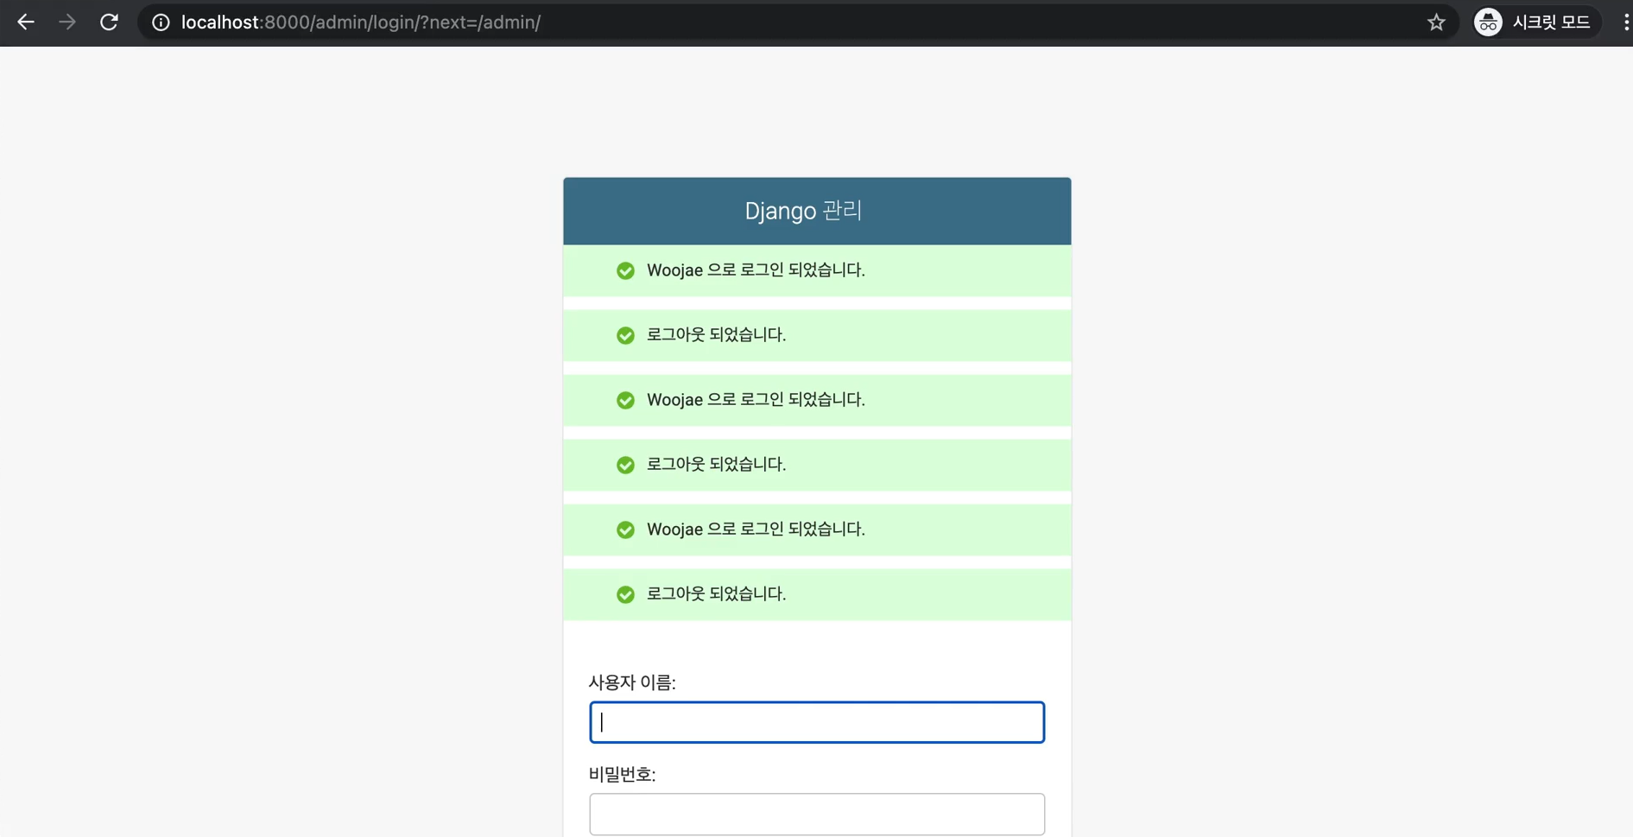Click the browser forward arrow
This screenshot has width=1633, height=837.
coord(67,22)
